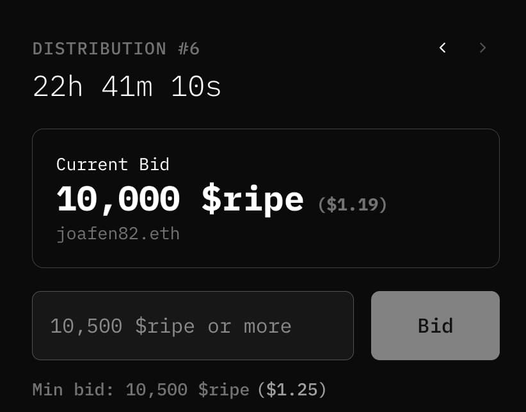This screenshot has width=526, height=412.
Task: Click the 41m minutes countdown value
Action: click(x=127, y=86)
